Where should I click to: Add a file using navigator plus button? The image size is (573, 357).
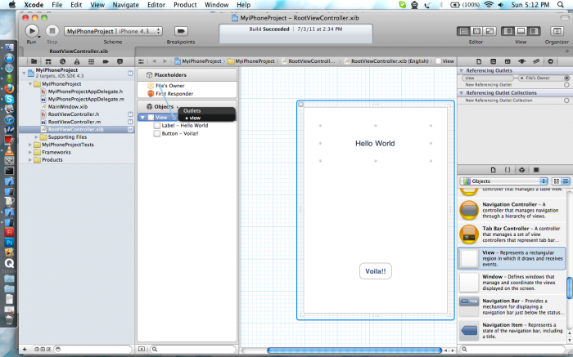pyautogui.click(x=25, y=350)
